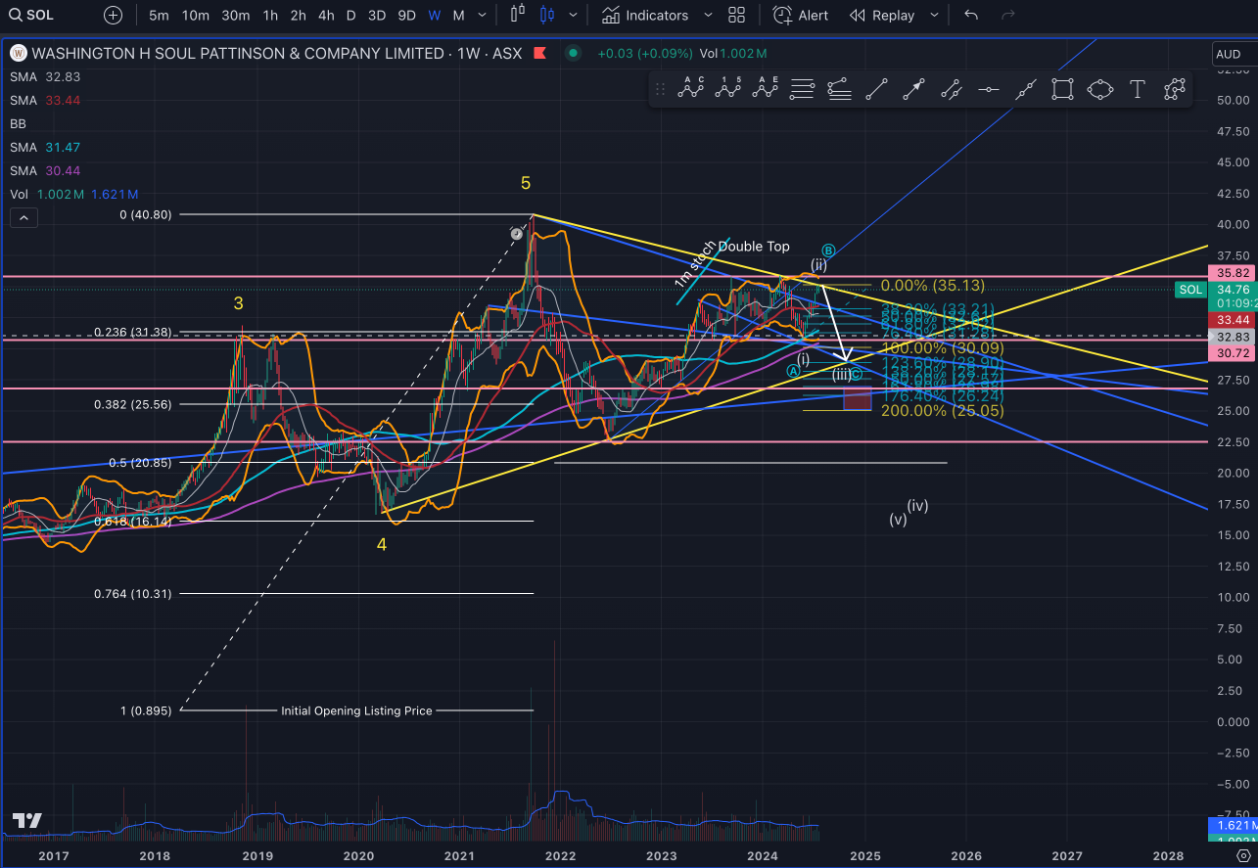
Task: Select the 1h interval
Action: 271,16
